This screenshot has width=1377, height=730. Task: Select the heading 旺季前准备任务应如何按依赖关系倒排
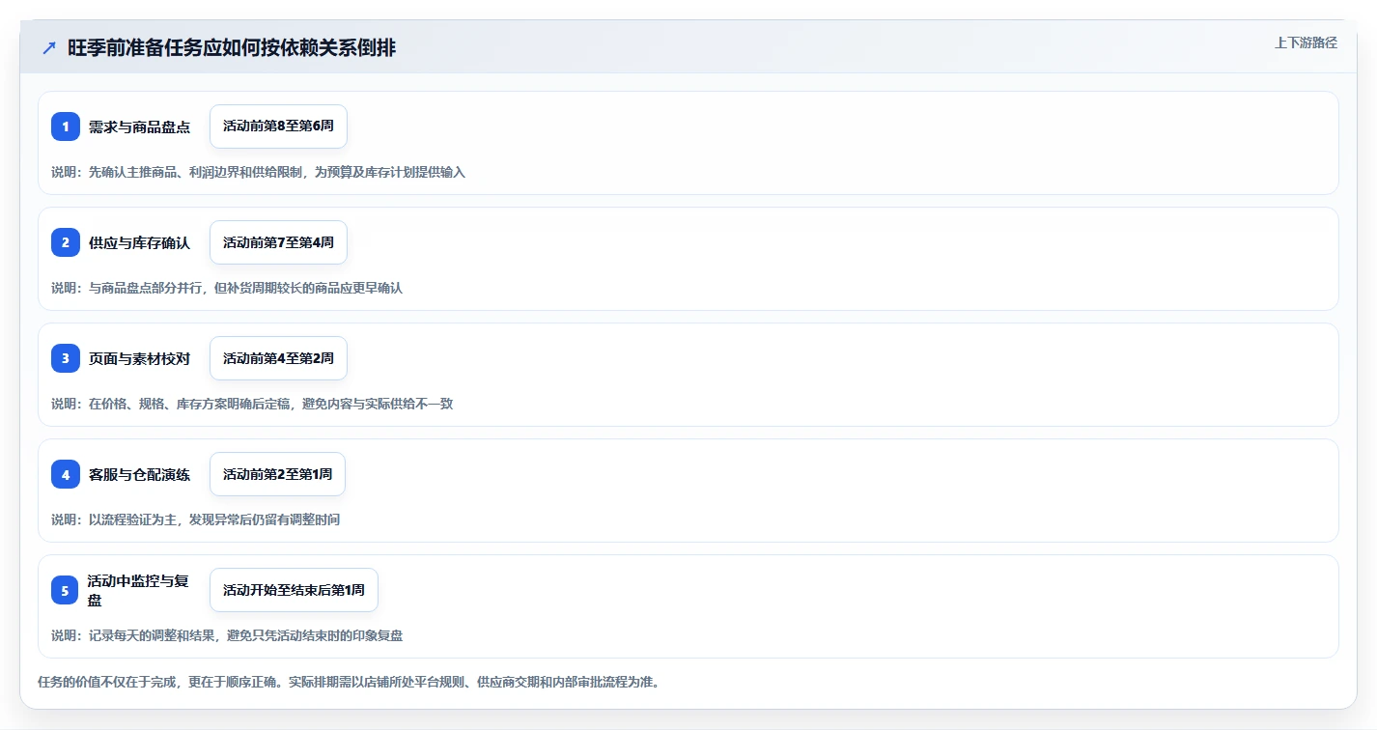232,48
